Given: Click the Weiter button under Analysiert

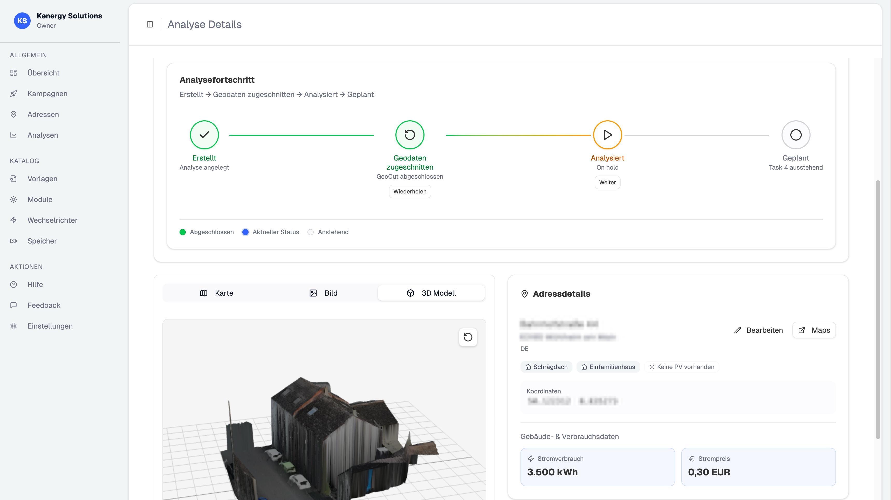Looking at the screenshot, I should (x=607, y=182).
